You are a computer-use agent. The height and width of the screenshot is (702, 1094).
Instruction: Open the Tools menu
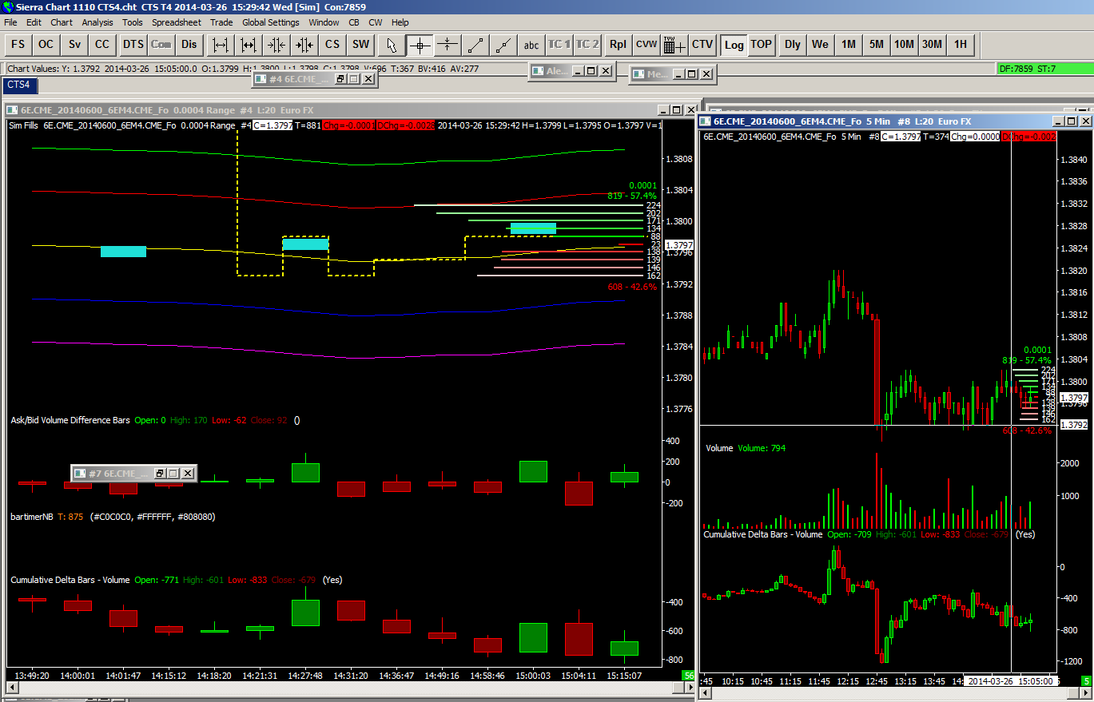[133, 22]
